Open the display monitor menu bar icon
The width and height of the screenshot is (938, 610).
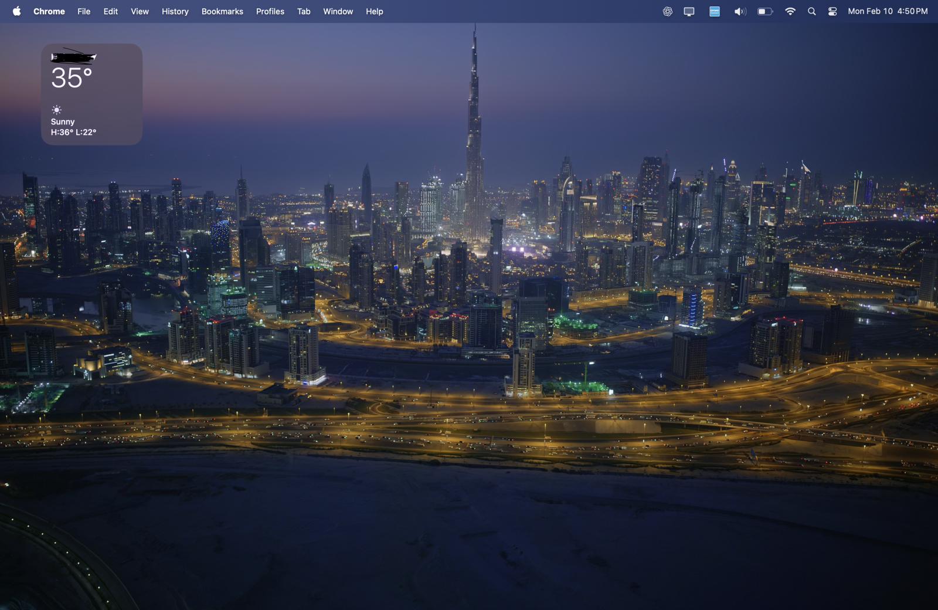pyautogui.click(x=689, y=11)
